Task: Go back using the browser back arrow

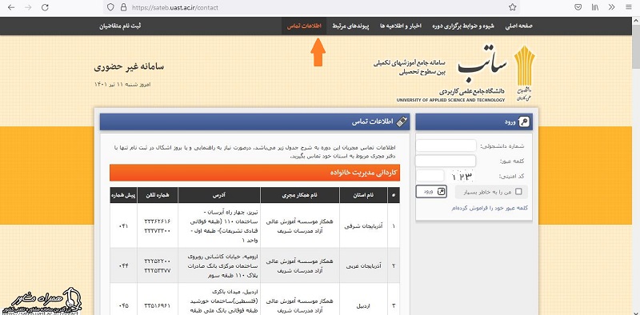Action: click(11, 7)
